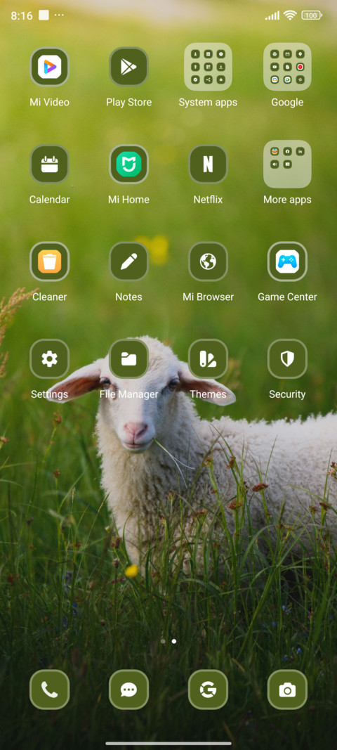Switch to the first home page dot
The image size is (337, 750).
point(163,641)
